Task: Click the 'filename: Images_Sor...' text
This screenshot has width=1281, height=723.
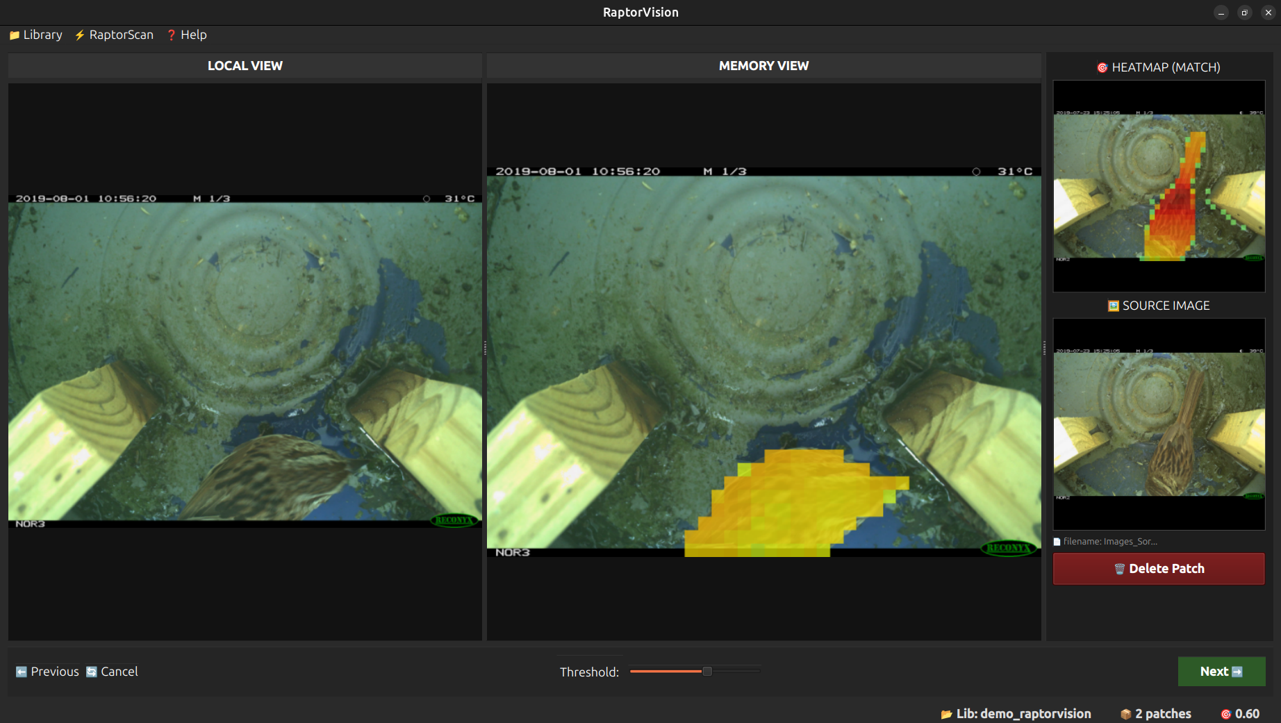Action: point(1110,542)
